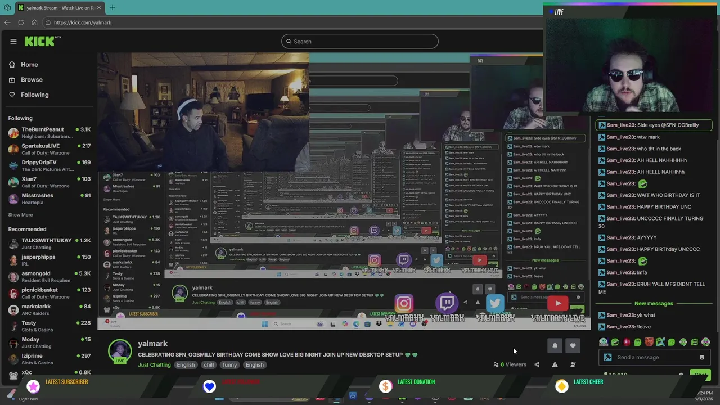Report stream with warning triangle icon

tap(555, 364)
